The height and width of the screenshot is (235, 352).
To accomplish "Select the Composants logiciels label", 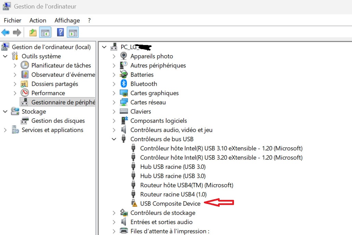I will [x=158, y=121].
